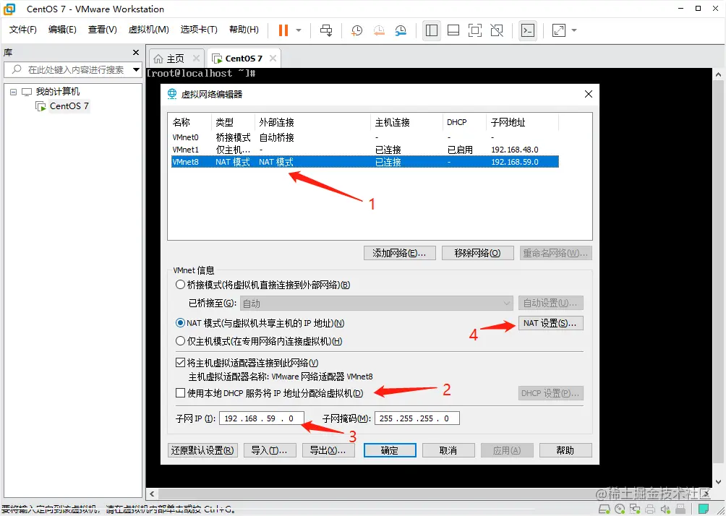Take a snapshot with the clock-plus icon
The image size is (726, 516).
click(x=356, y=30)
